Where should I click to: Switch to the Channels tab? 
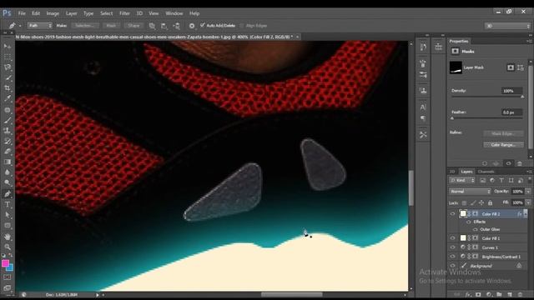point(486,172)
